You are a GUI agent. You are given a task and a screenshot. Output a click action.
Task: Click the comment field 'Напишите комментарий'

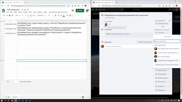pyautogui.click(x=129, y=46)
